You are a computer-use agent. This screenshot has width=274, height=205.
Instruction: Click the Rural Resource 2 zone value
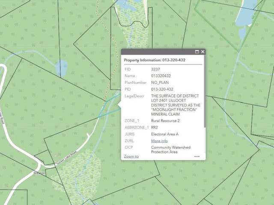coord(165,121)
